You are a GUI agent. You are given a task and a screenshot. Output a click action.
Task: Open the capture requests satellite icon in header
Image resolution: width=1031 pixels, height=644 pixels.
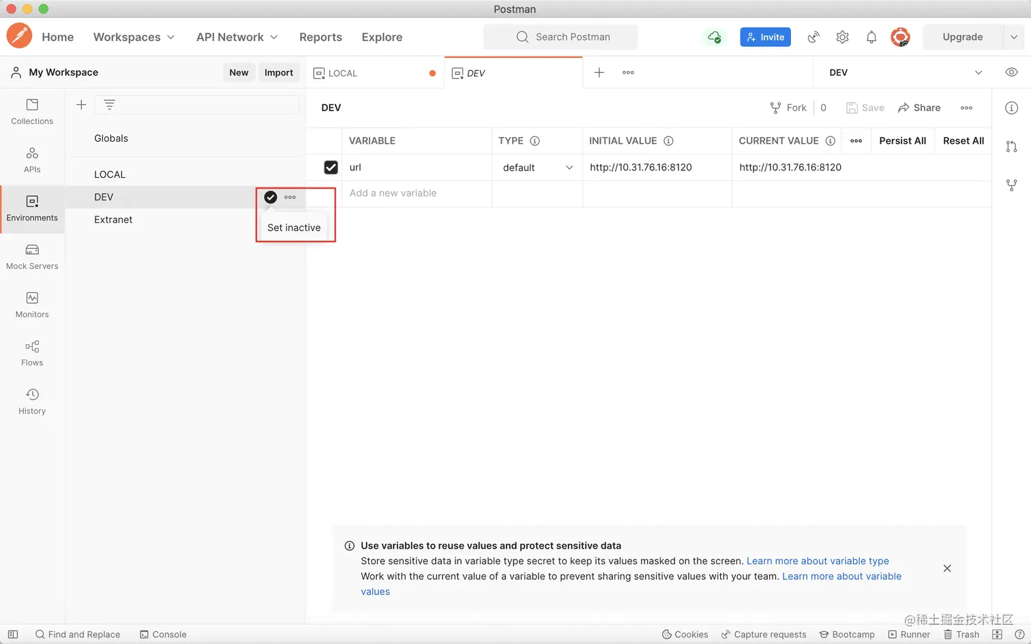pos(813,37)
